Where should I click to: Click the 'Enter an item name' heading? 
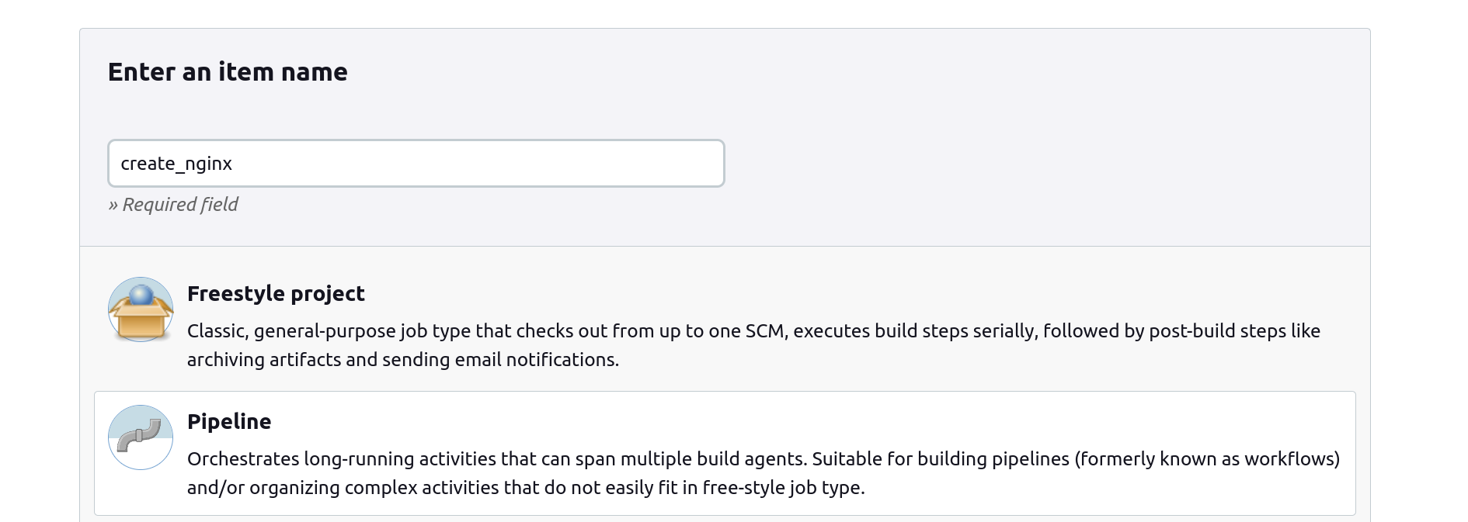pos(228,72)
